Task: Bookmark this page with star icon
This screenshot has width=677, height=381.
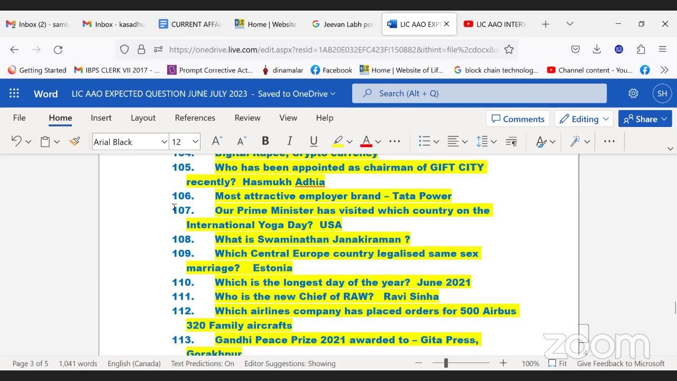Action: point(509,49)
